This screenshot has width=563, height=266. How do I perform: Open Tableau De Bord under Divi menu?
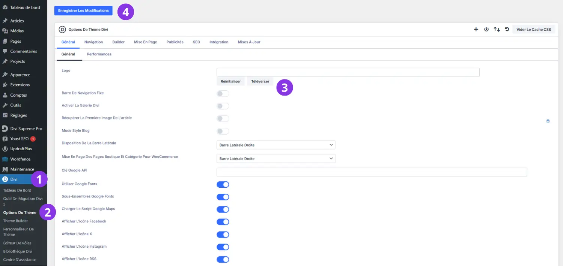point(17,190)
